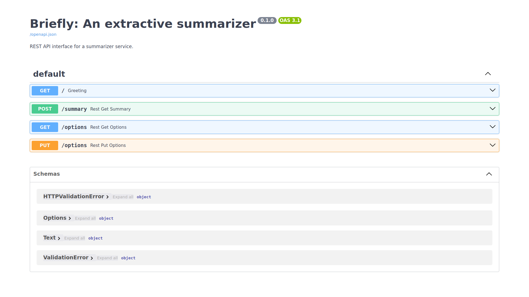Open the POST /summary endpoint path

[x=74, y=109]
